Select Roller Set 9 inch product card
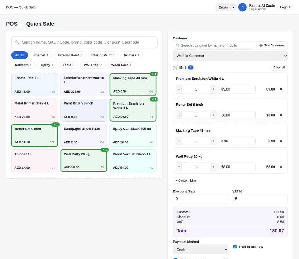The width and height of the screenshot is (299, 259). [34, 136]
